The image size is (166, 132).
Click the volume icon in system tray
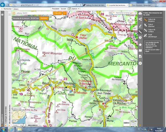(152, 130)
